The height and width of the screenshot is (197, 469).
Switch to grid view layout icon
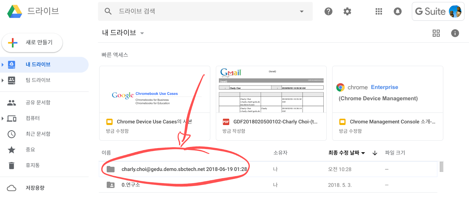pyautogui.click(x=436, y=33)
